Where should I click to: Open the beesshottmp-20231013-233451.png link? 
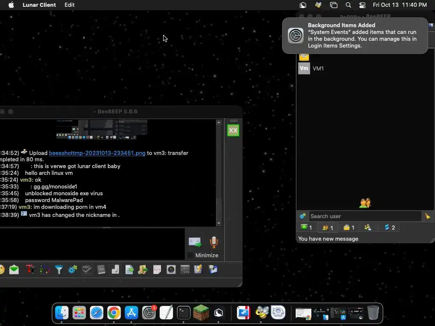[97, 153]
